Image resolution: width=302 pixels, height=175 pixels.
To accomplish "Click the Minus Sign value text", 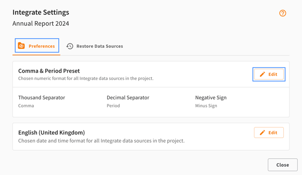I will click(x=206, y=106).
